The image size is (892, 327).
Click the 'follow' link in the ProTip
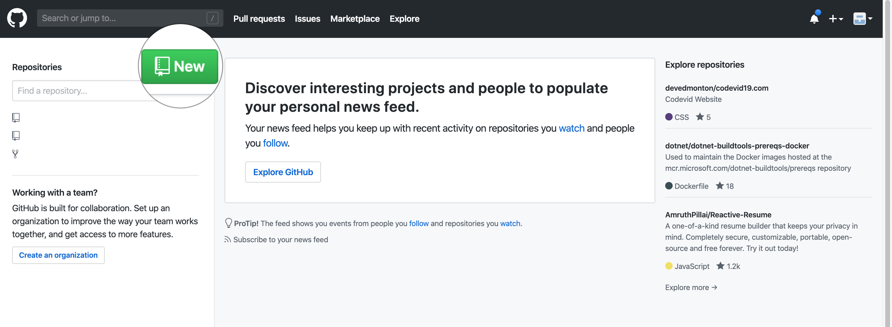coord(419,224)
